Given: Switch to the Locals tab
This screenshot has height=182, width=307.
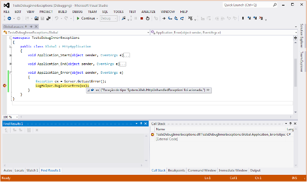Looking at the screenshot, I should coord(19,171).
